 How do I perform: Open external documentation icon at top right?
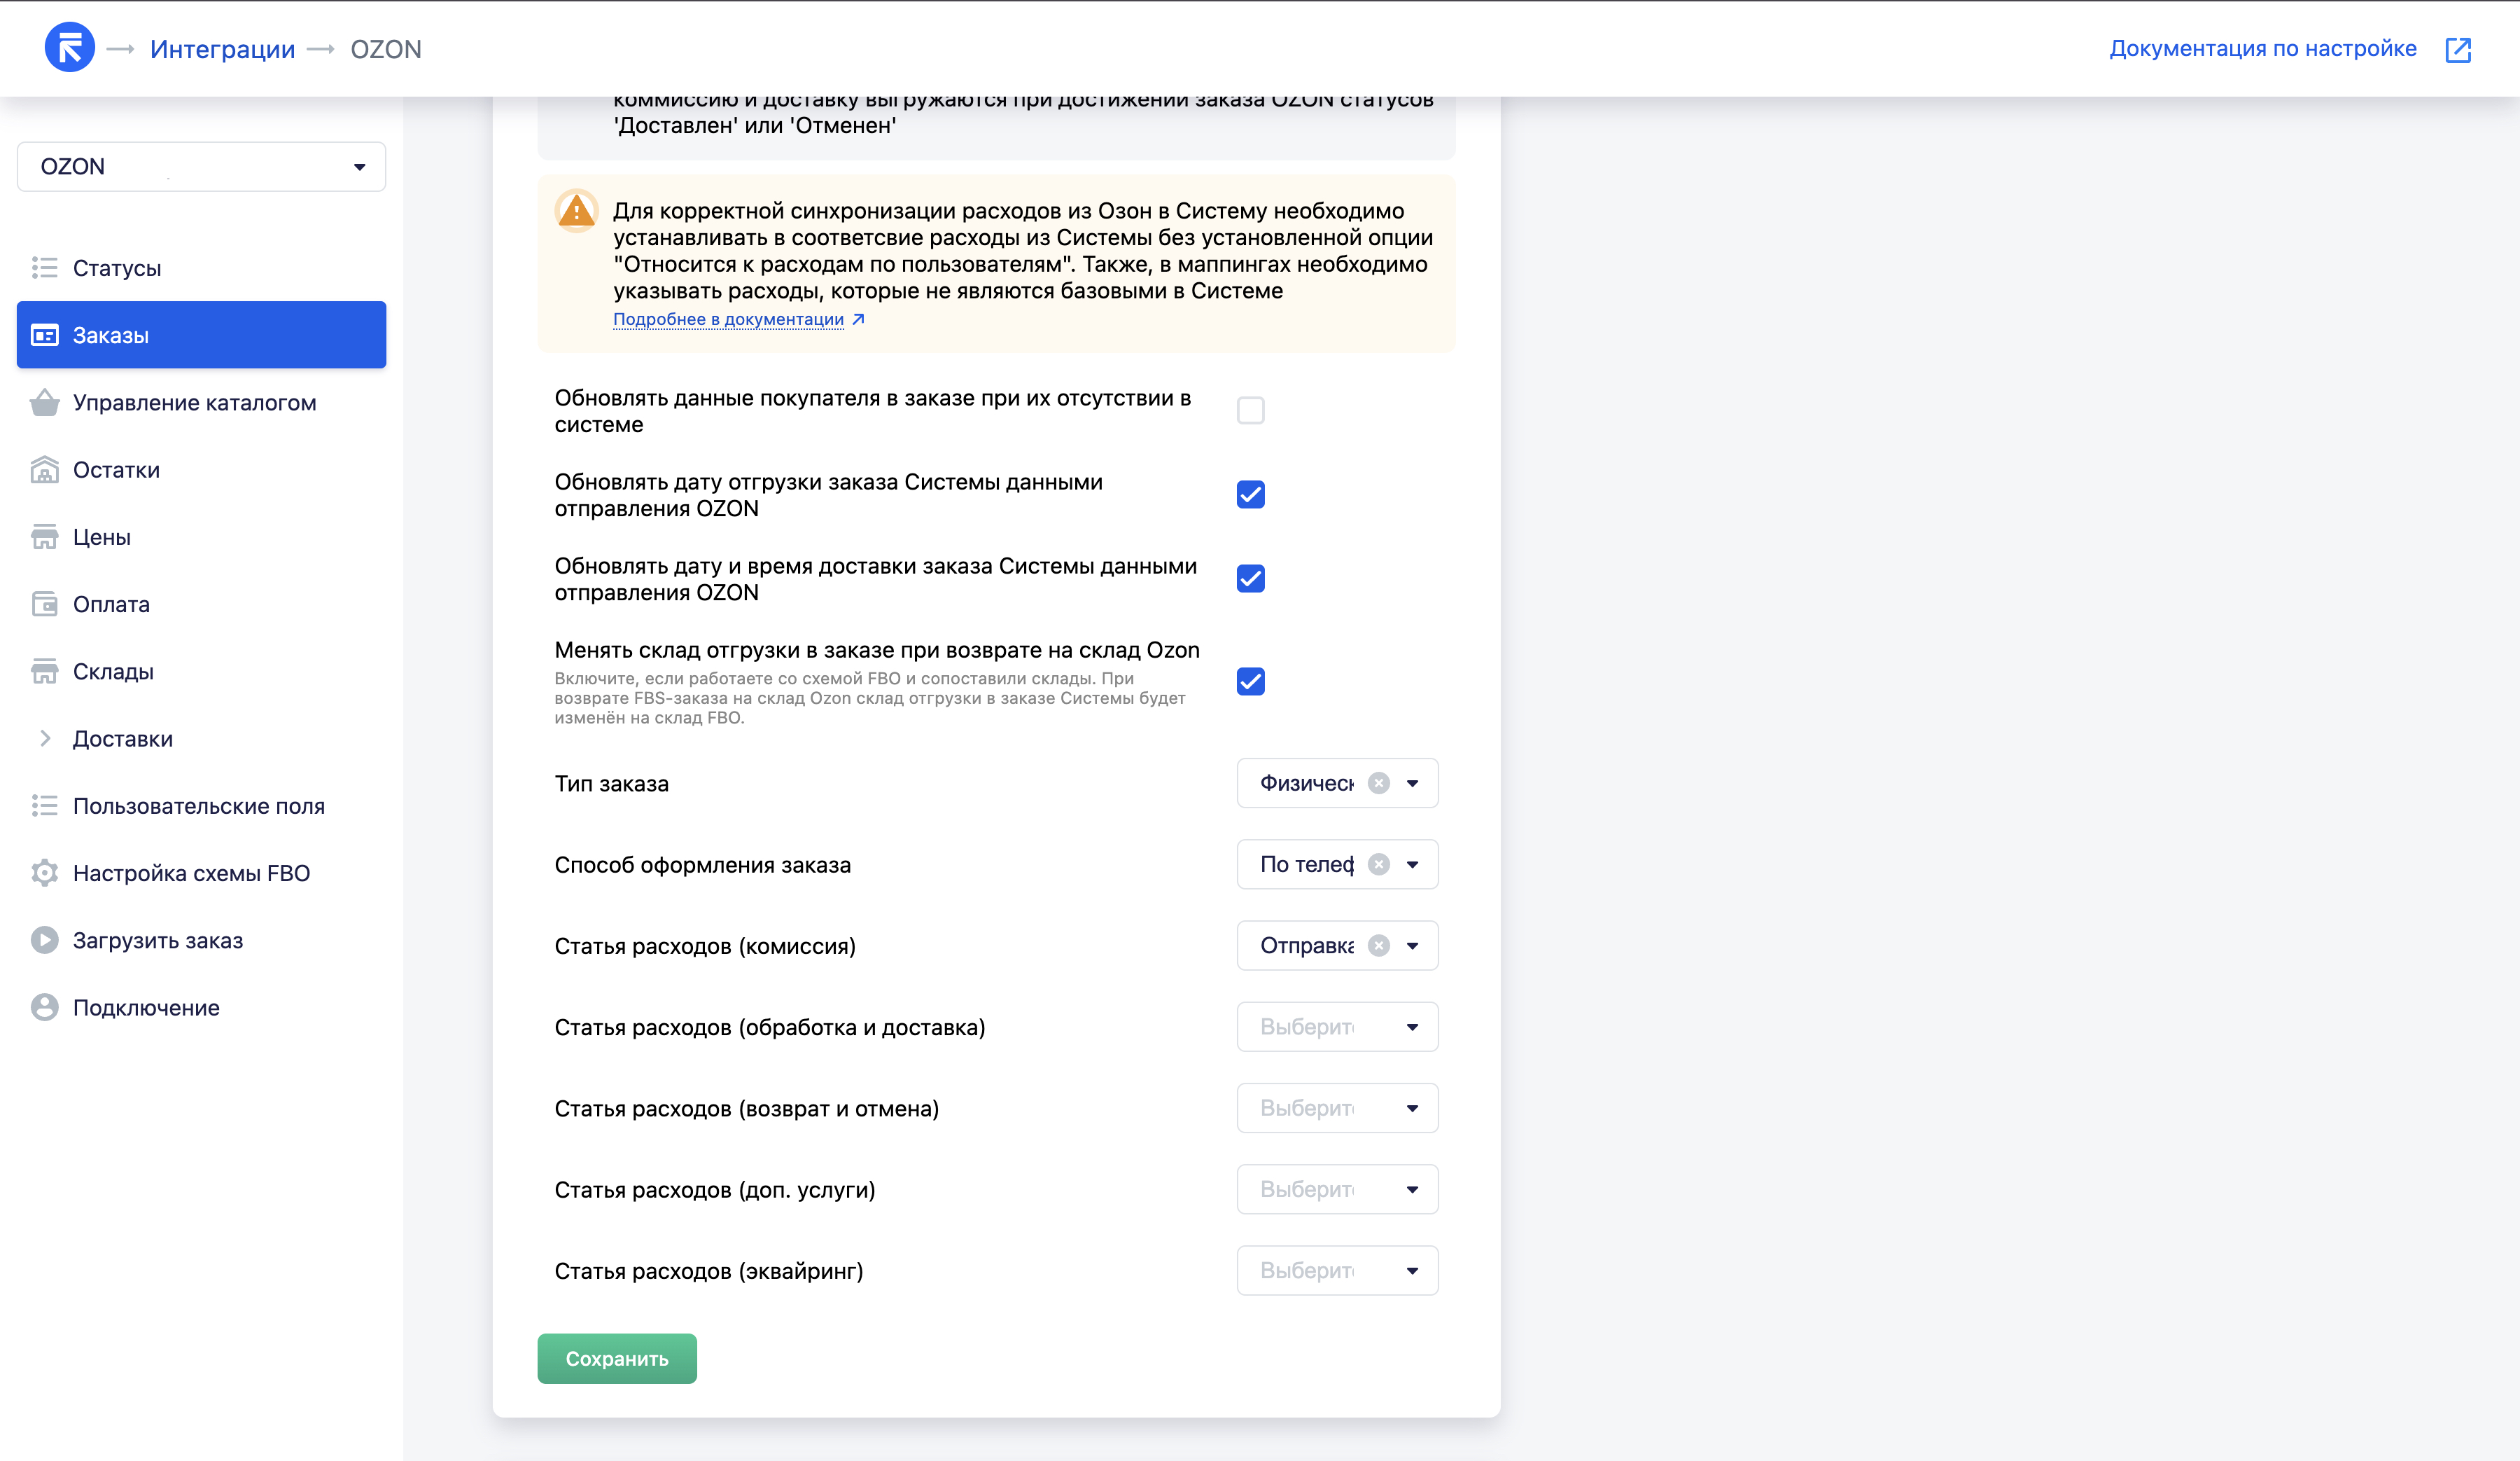coord(2457,49)
